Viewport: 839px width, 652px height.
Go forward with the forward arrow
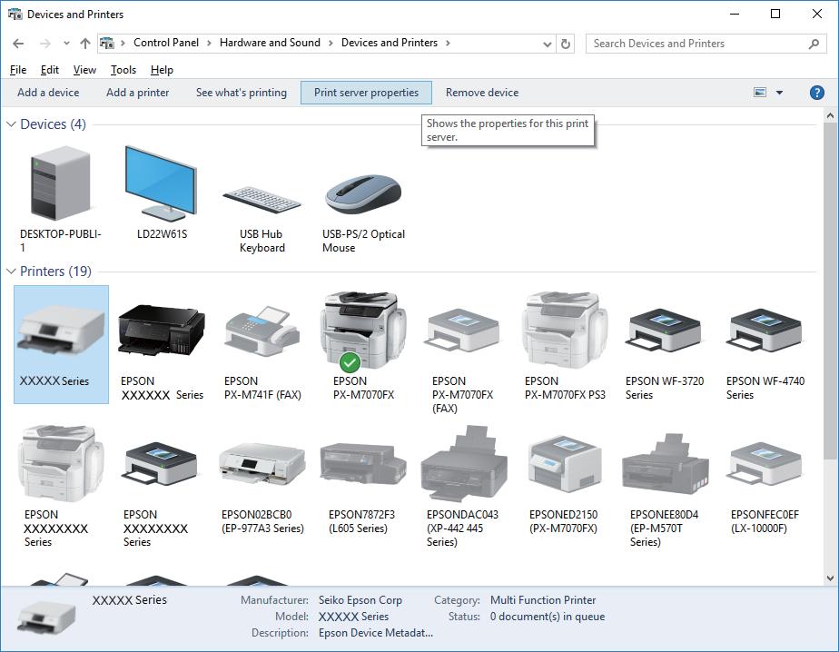(x=45, y=44)
